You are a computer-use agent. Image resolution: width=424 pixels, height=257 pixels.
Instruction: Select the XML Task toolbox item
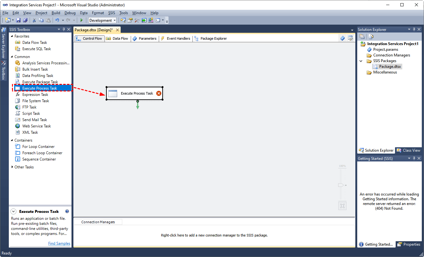pos(30,132)
